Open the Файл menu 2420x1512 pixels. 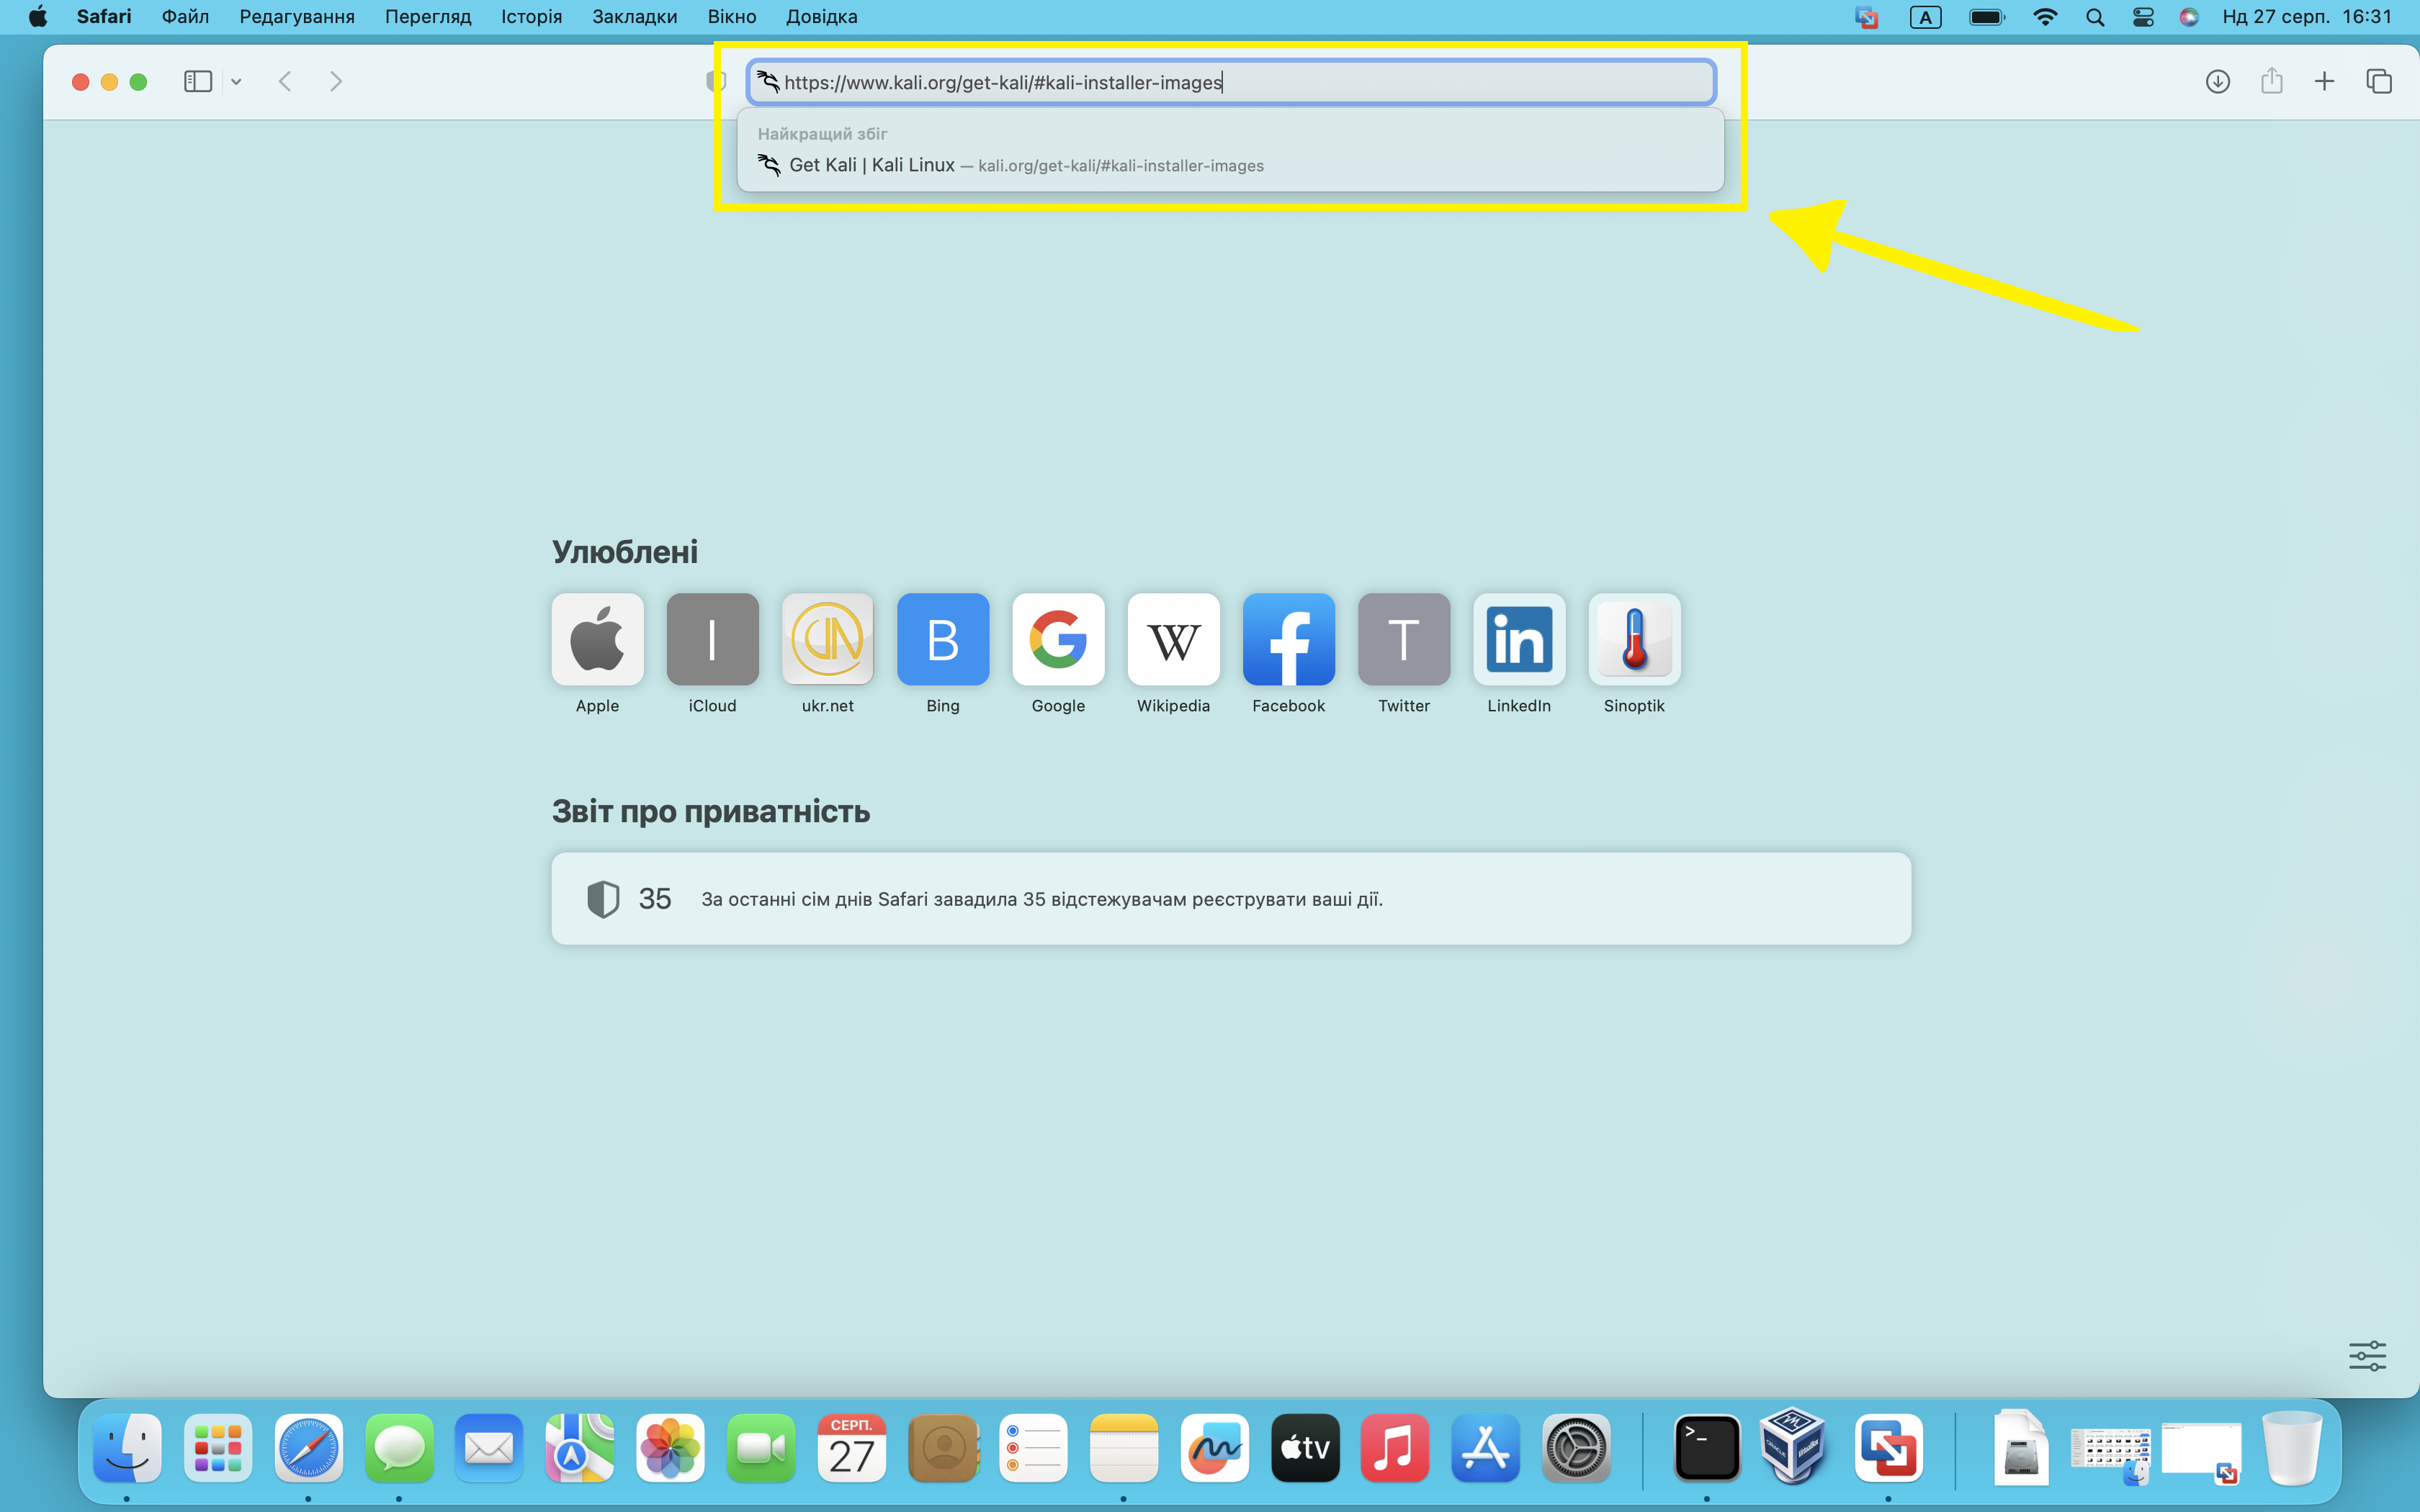(185, 17)
